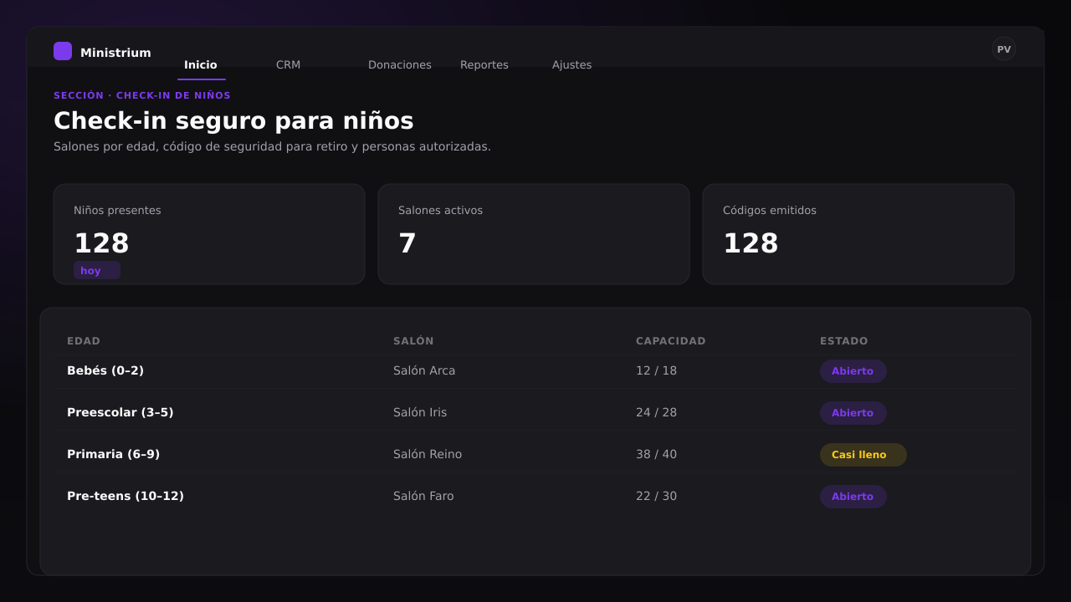Click the Abierto badge for Bebés
Screen dimensions: 1071x602
click(x=853, y=371)
